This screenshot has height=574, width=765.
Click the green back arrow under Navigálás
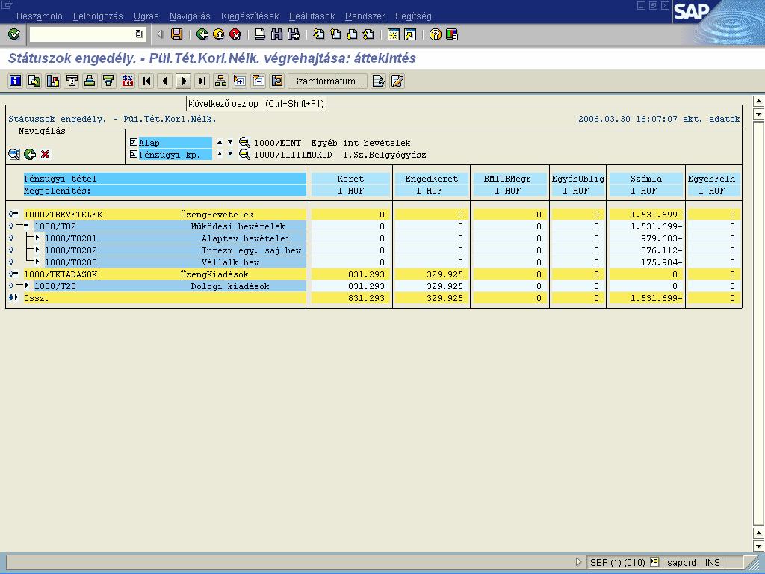[x=30, y=155]
